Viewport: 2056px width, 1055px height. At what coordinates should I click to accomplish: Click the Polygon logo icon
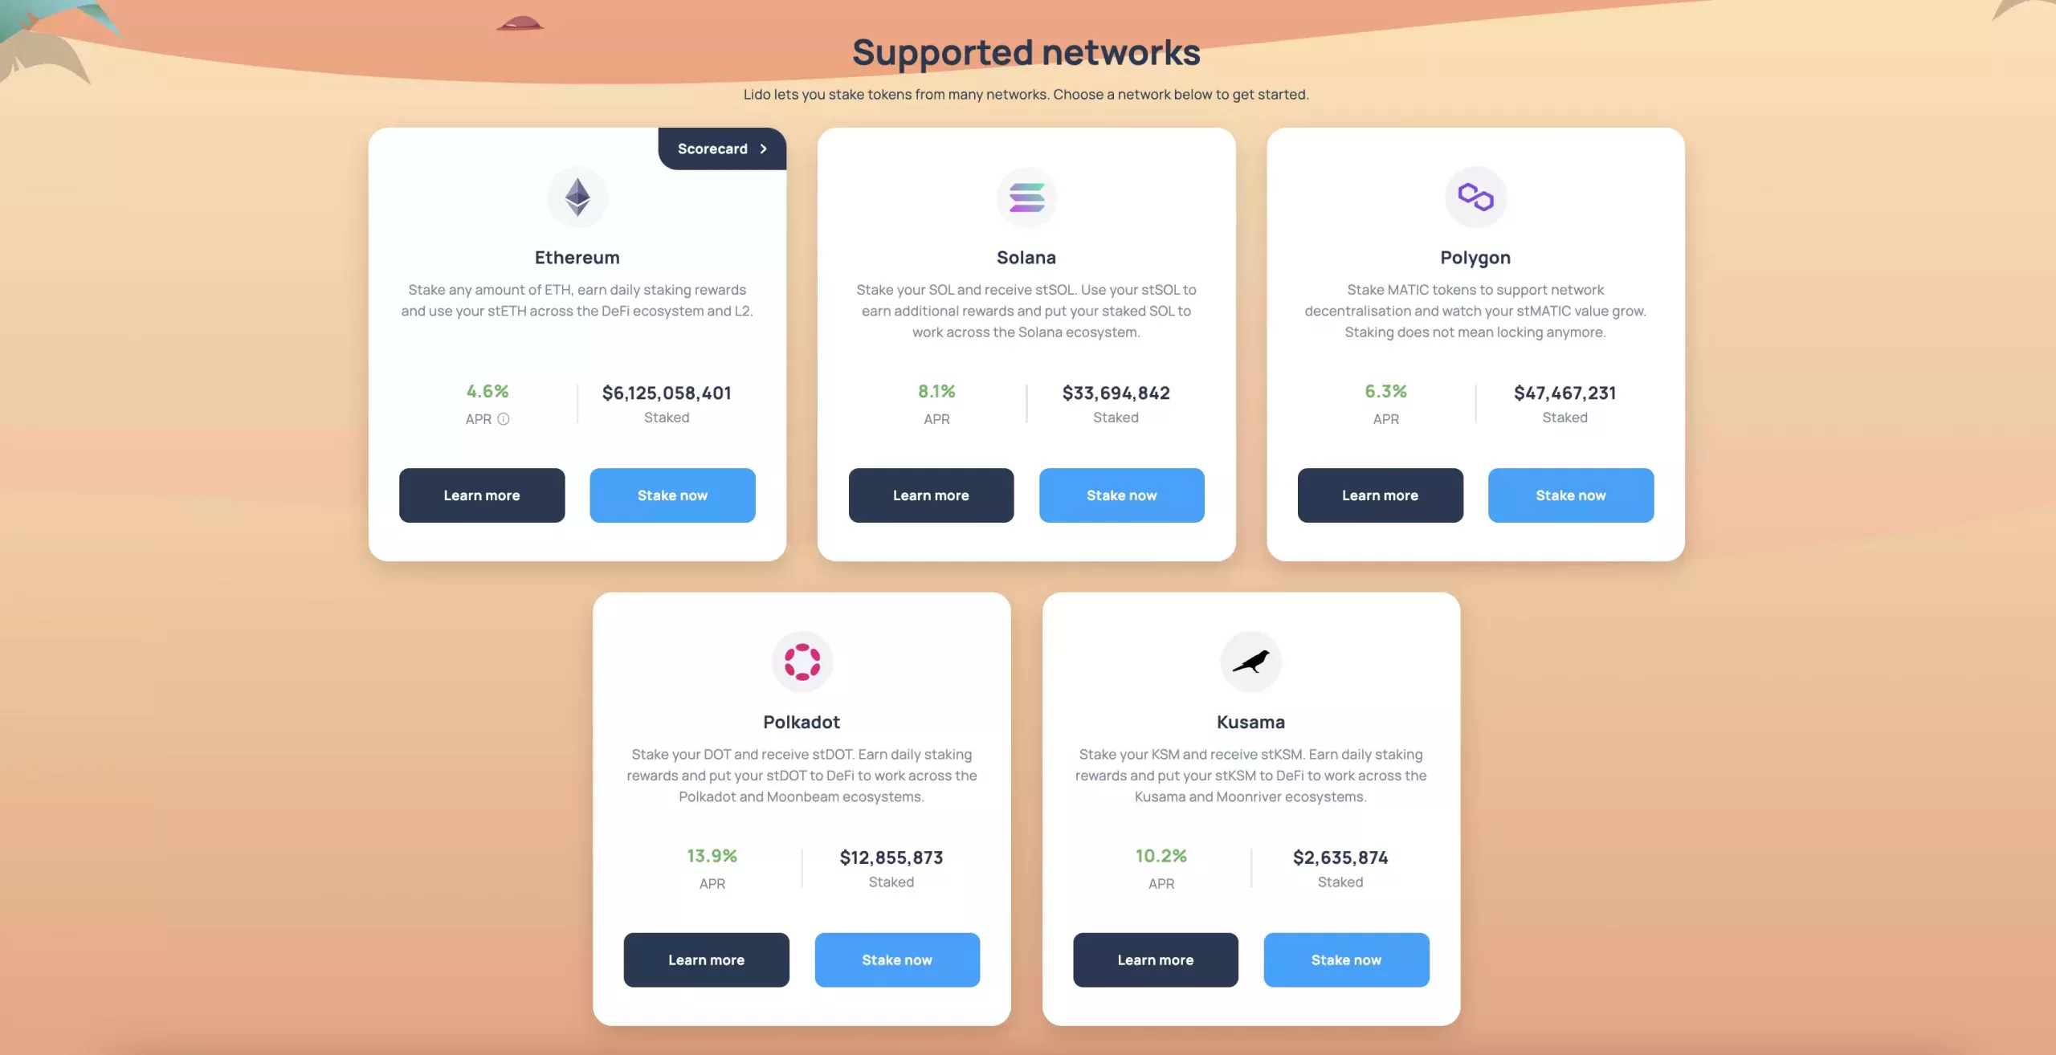click(x=1475, y=198)
